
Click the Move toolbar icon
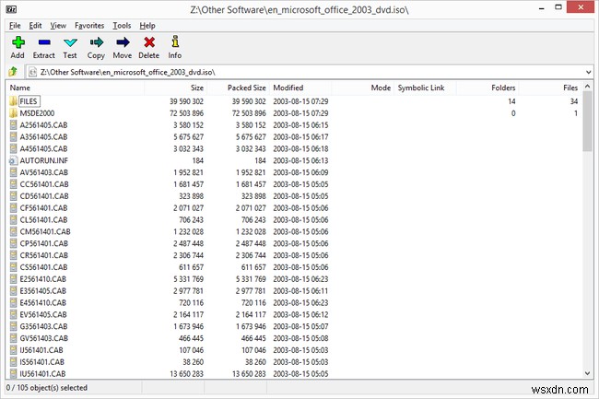122,42
